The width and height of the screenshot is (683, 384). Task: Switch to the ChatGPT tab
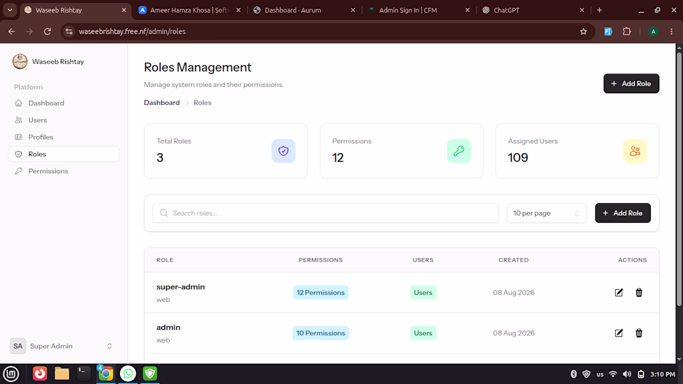pyautogui.click(x=533, y=10)
